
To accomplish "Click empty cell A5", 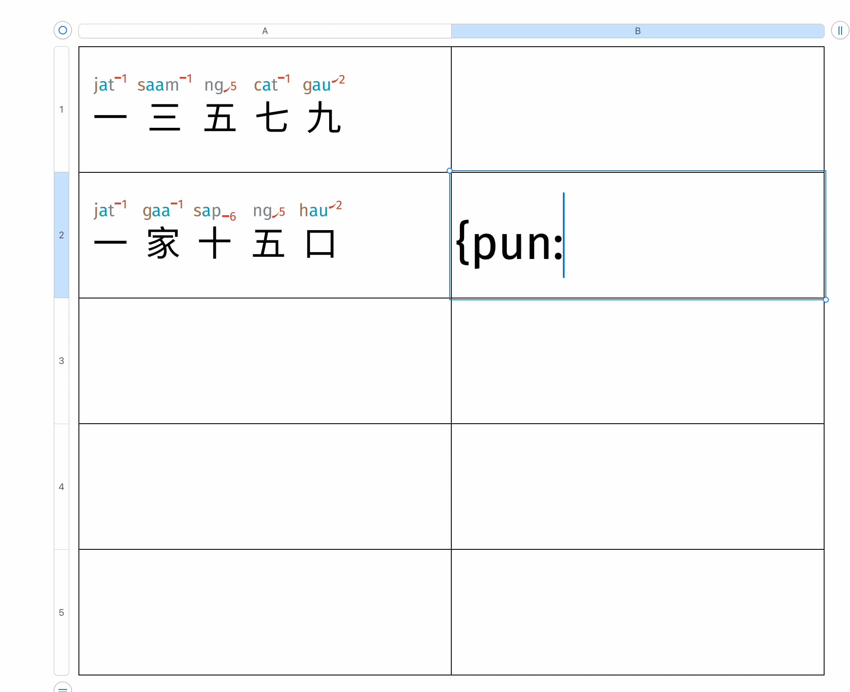I will pos(265,613).
